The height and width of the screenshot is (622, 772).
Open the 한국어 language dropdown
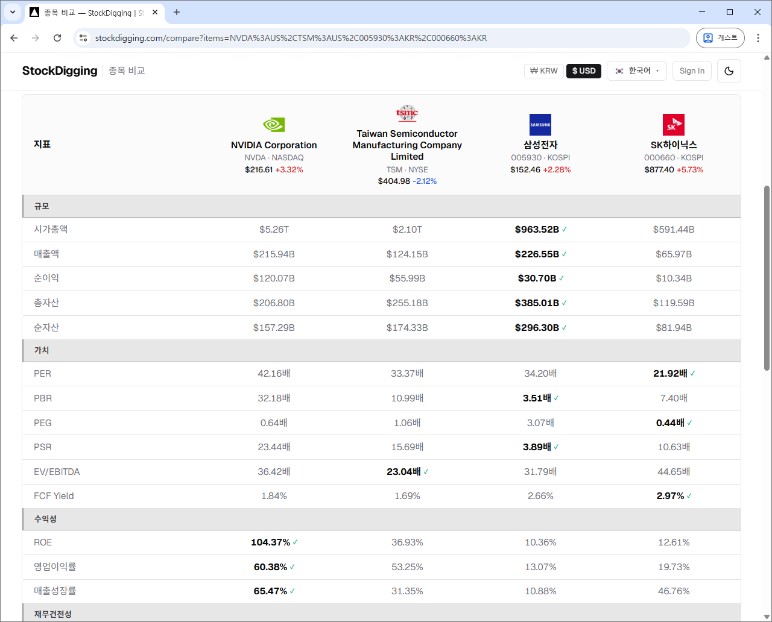coord(637,71)
